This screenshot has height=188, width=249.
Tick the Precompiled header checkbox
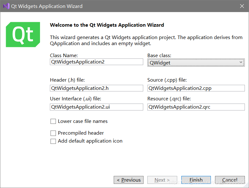53,133
